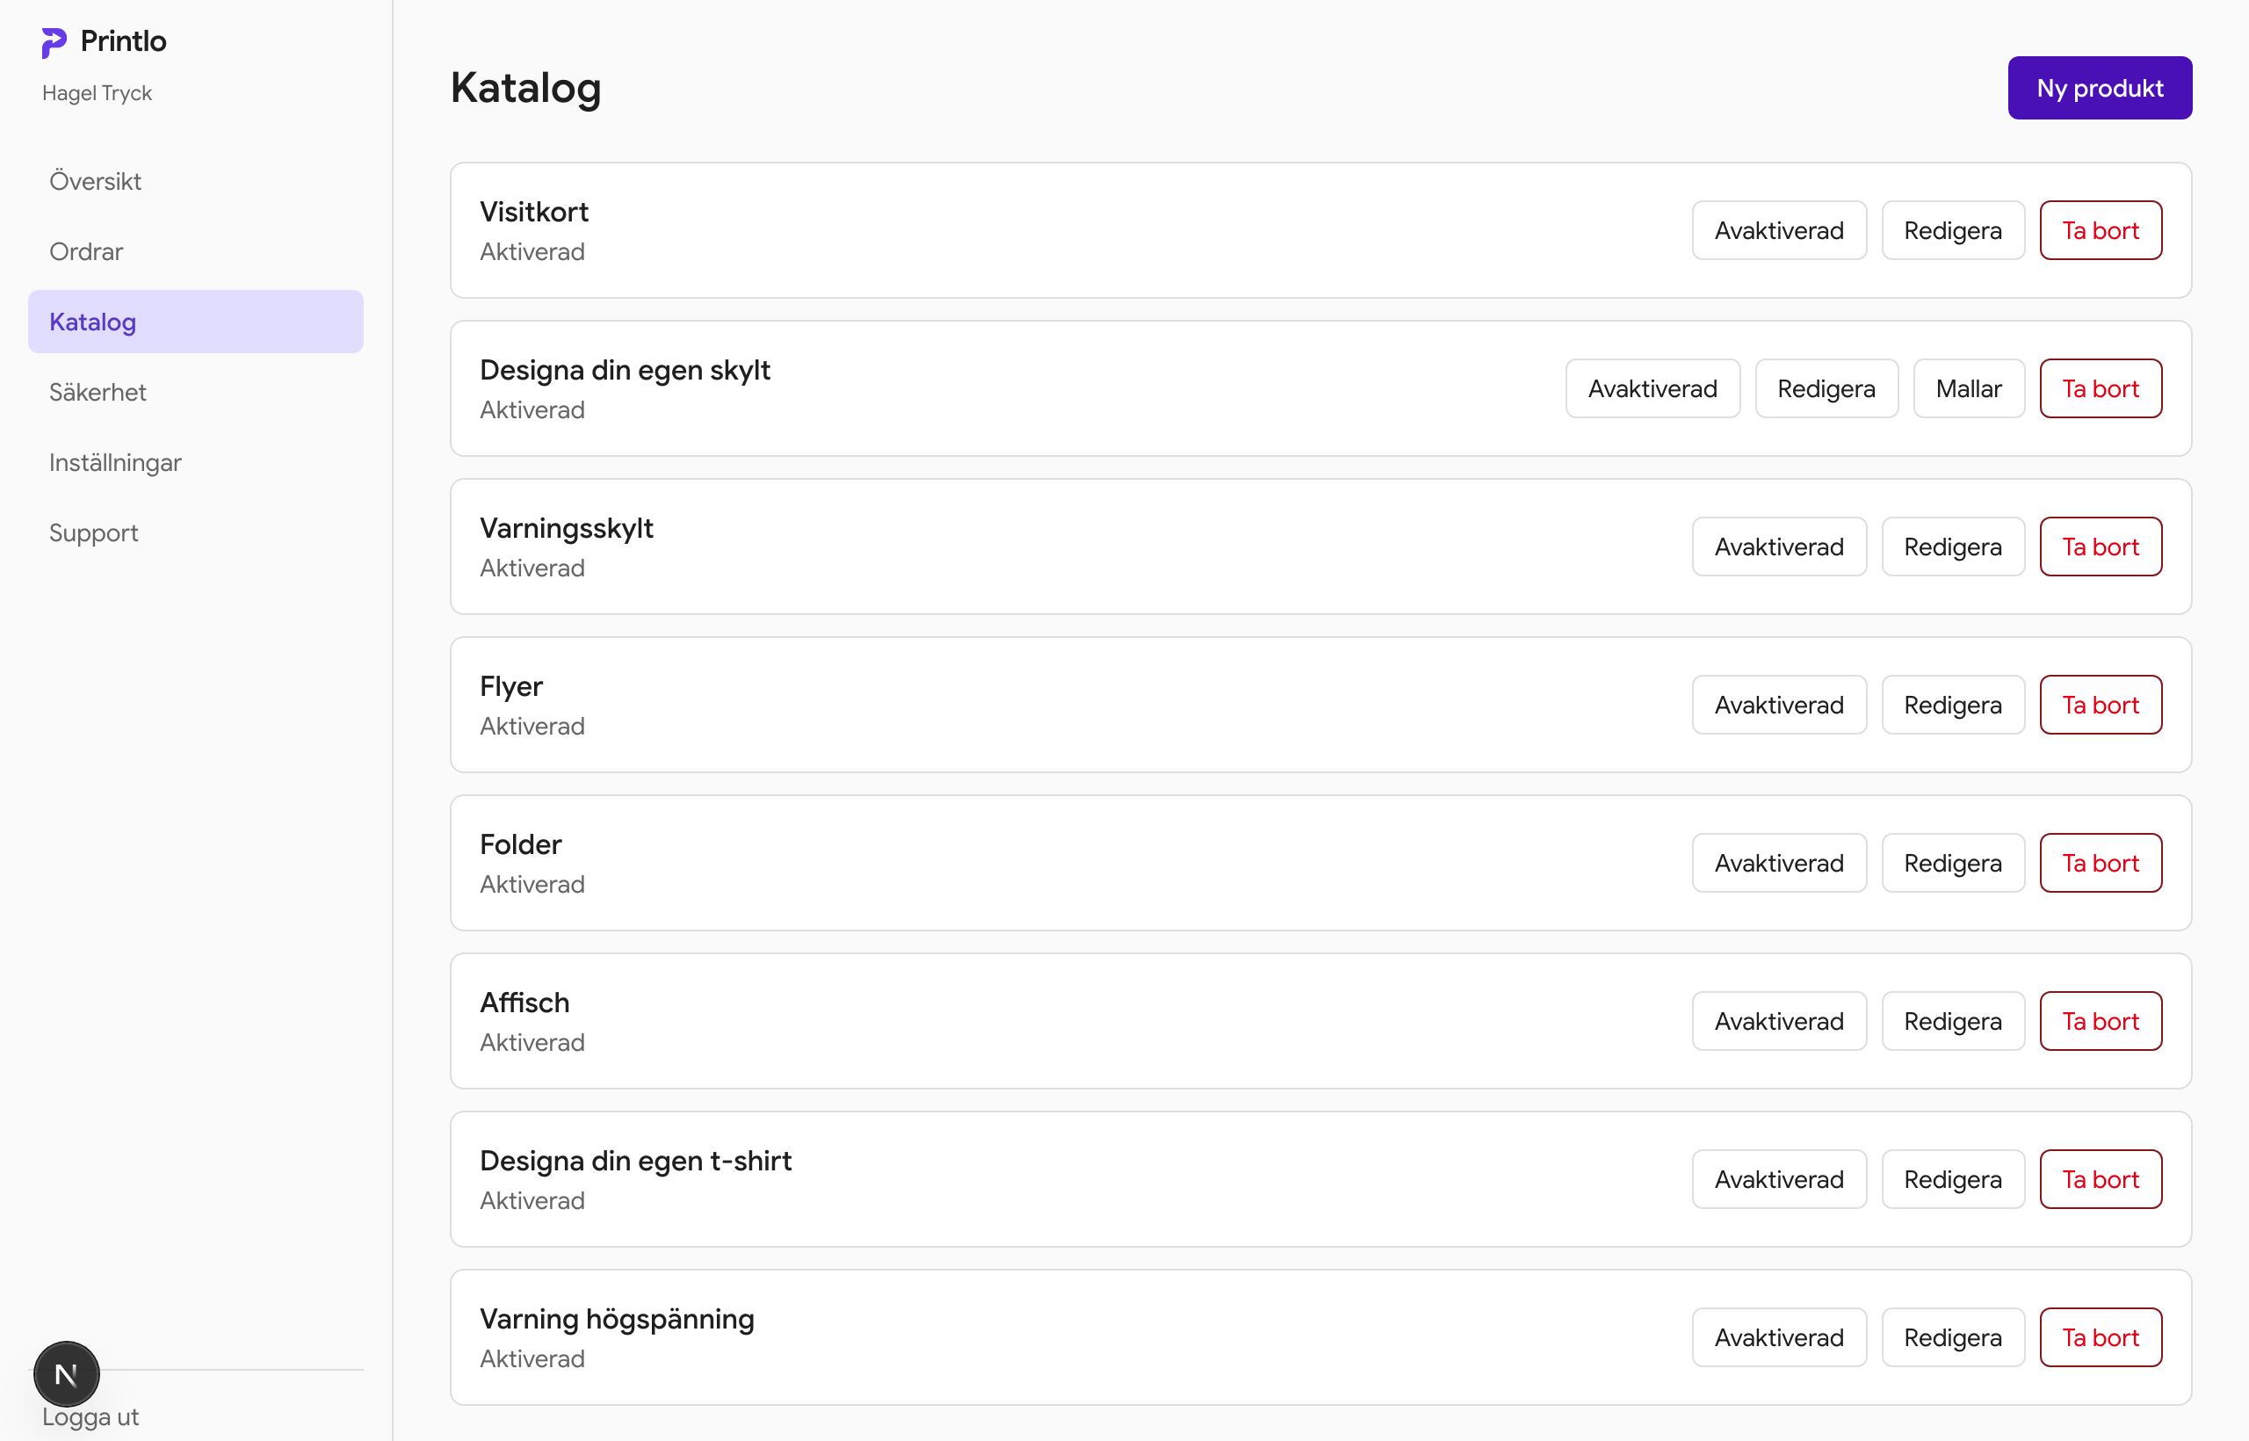Create a new product with Ny produkt

[2100, 88]
